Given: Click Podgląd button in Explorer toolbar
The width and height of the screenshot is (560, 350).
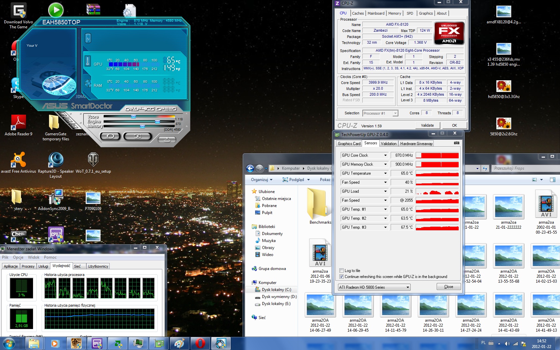Looking at the screenshot, I should pyautogui.click(x=296, y=180).
